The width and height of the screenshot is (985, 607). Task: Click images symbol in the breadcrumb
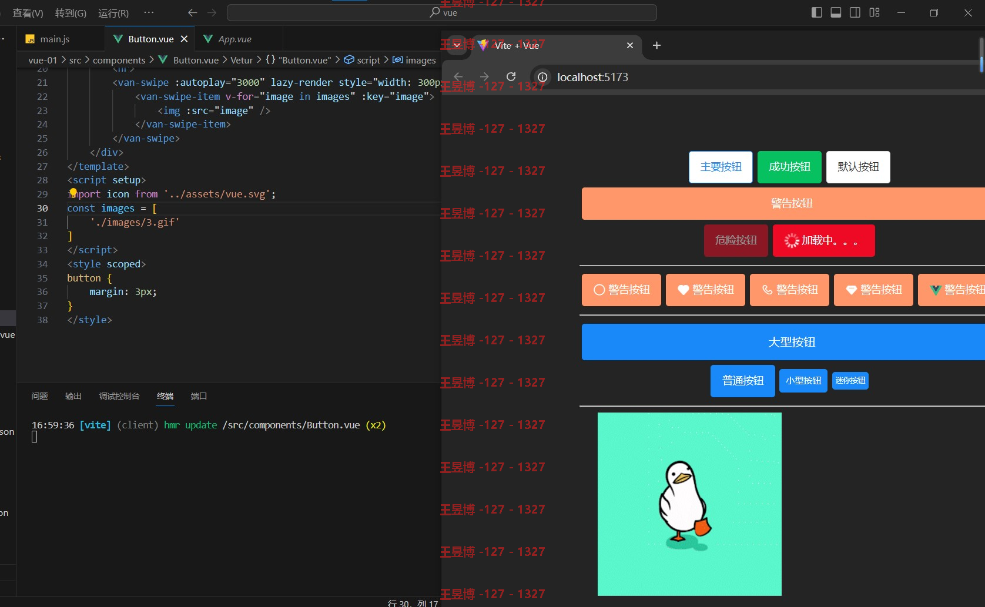click(x=415, y=60)
